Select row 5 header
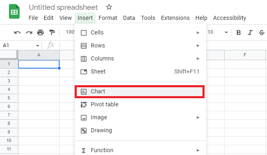This screenshot has width=267, height=155. point(9,98)
